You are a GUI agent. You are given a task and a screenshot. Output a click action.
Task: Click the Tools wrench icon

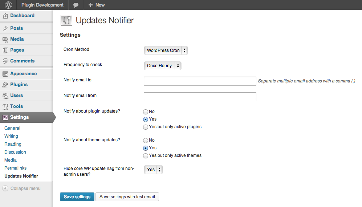tap(5, 106)
